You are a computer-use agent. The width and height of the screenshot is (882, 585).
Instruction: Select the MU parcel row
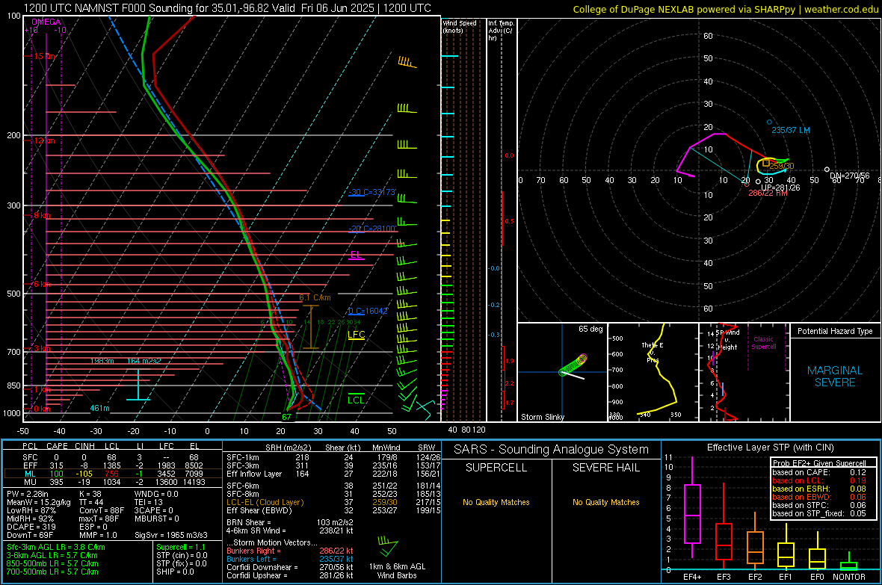111,482
